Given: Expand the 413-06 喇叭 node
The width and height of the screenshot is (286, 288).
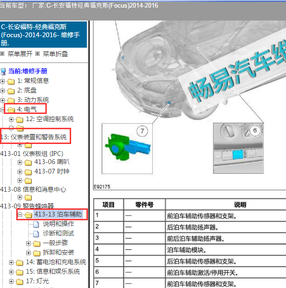Looking at the screenshot, I should (x=20, y=163).
